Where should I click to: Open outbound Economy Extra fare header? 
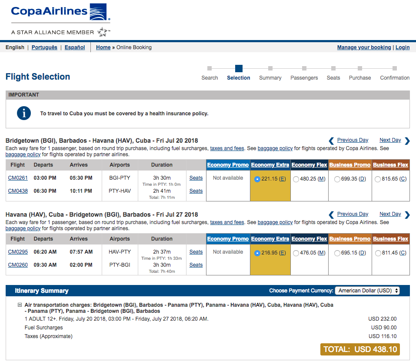270,164
